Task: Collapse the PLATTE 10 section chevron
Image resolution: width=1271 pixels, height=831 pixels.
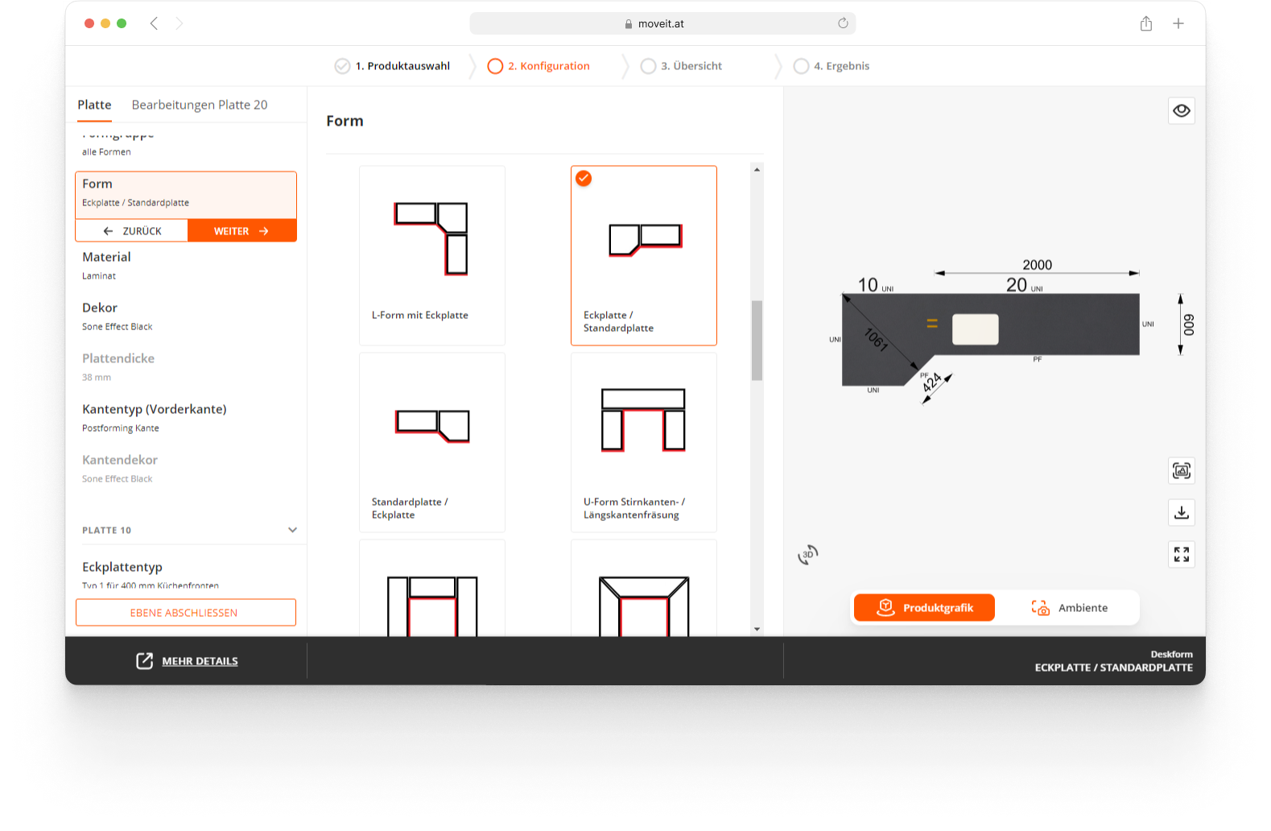Action: click(292, 530)
